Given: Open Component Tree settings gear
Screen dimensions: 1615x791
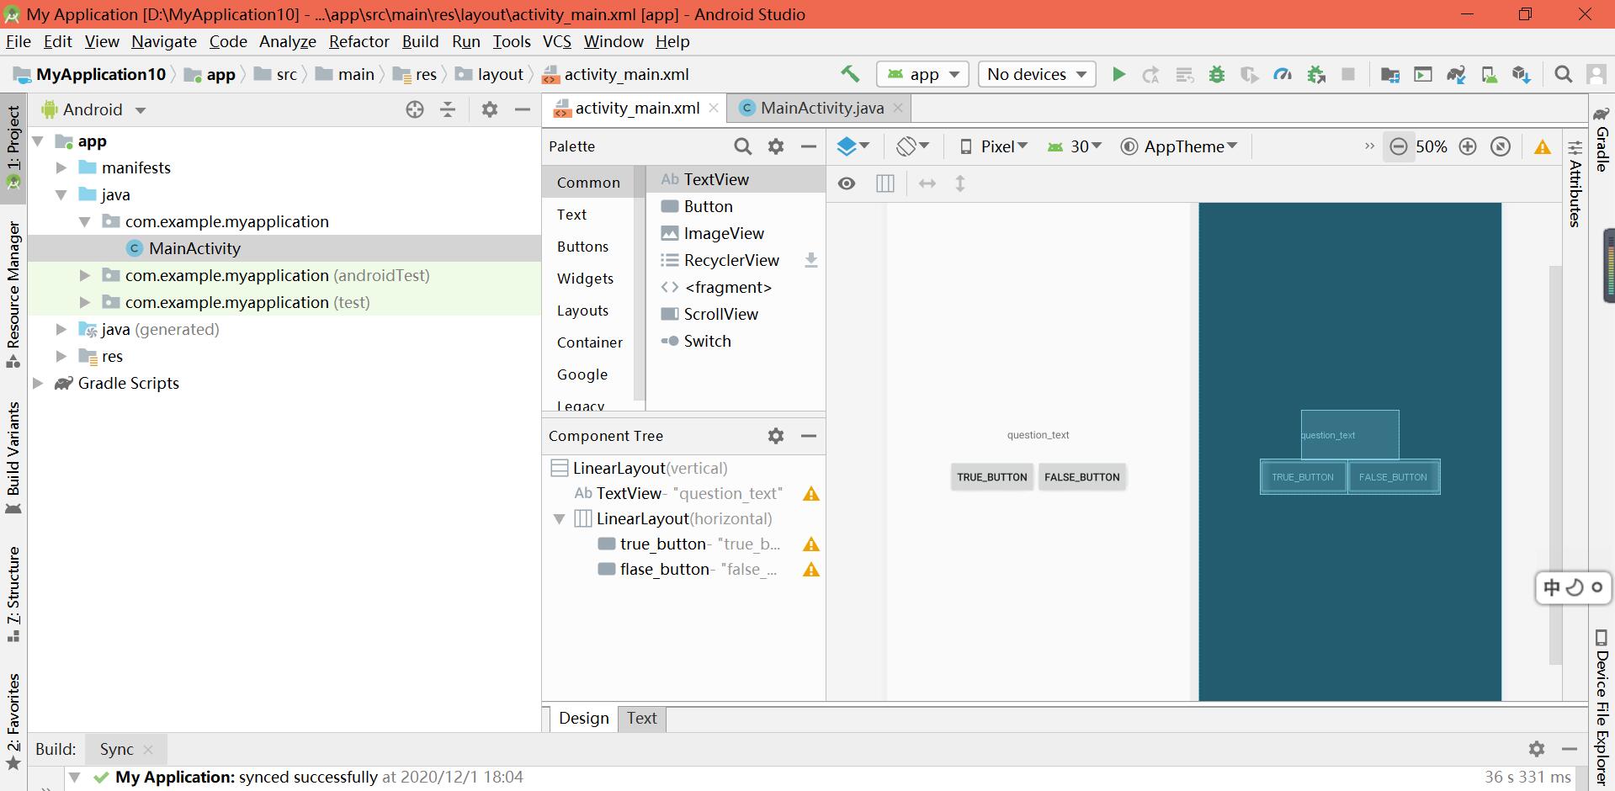Looking at the screenshot, I should pos(776,436).
